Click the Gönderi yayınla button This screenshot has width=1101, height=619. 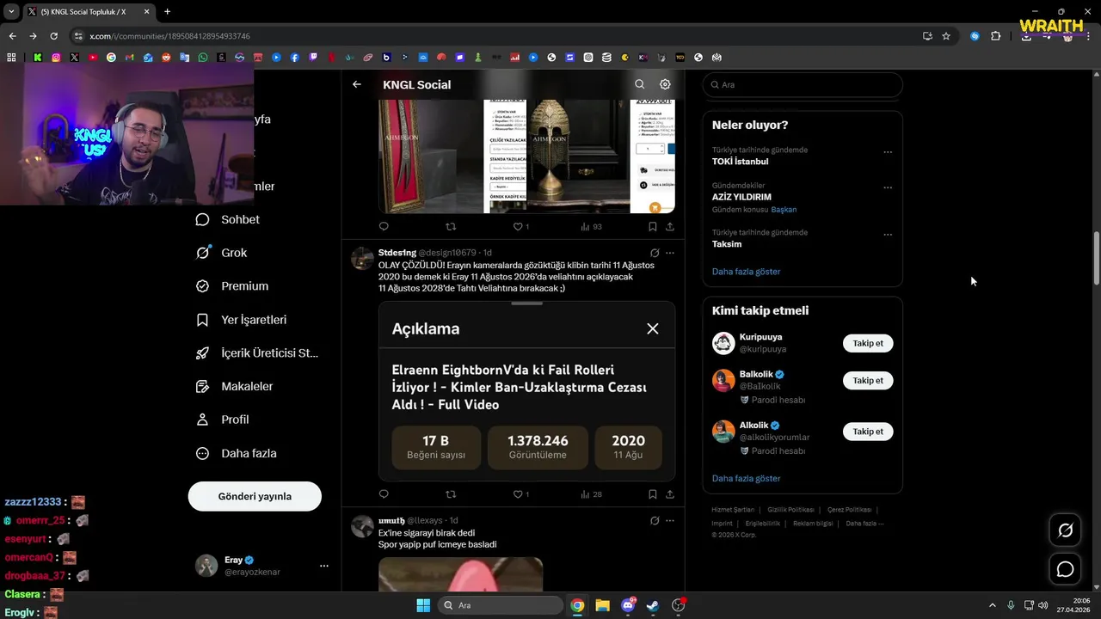pos(255,496)
